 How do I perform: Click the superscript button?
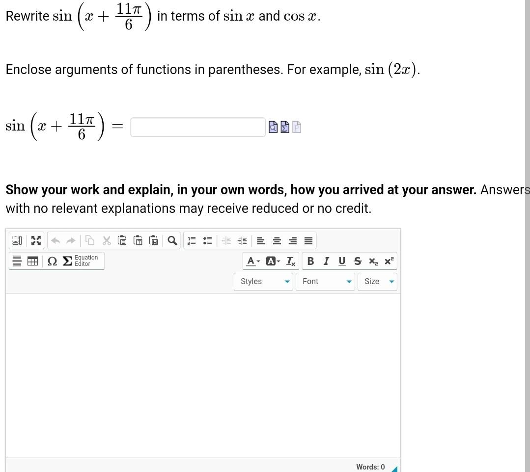(x=388, y=261)
